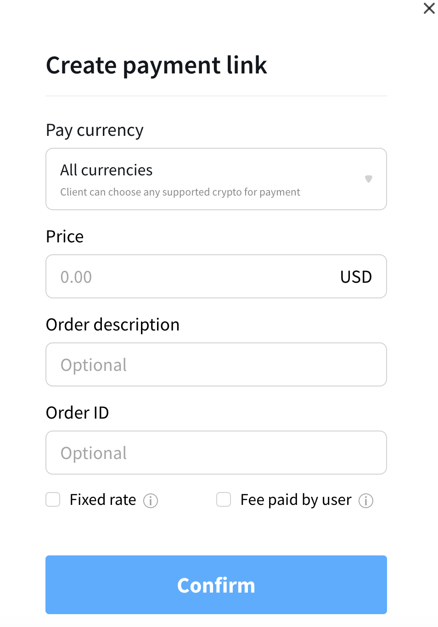
Task: Click the Create payment link heading
Action: coord(157,65)
